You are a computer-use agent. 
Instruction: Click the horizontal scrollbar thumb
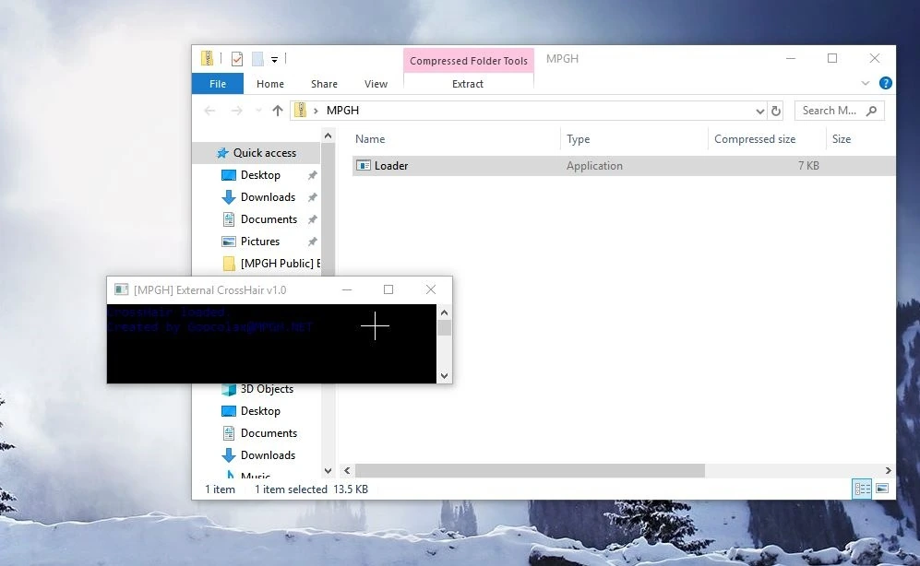point(530,470)
